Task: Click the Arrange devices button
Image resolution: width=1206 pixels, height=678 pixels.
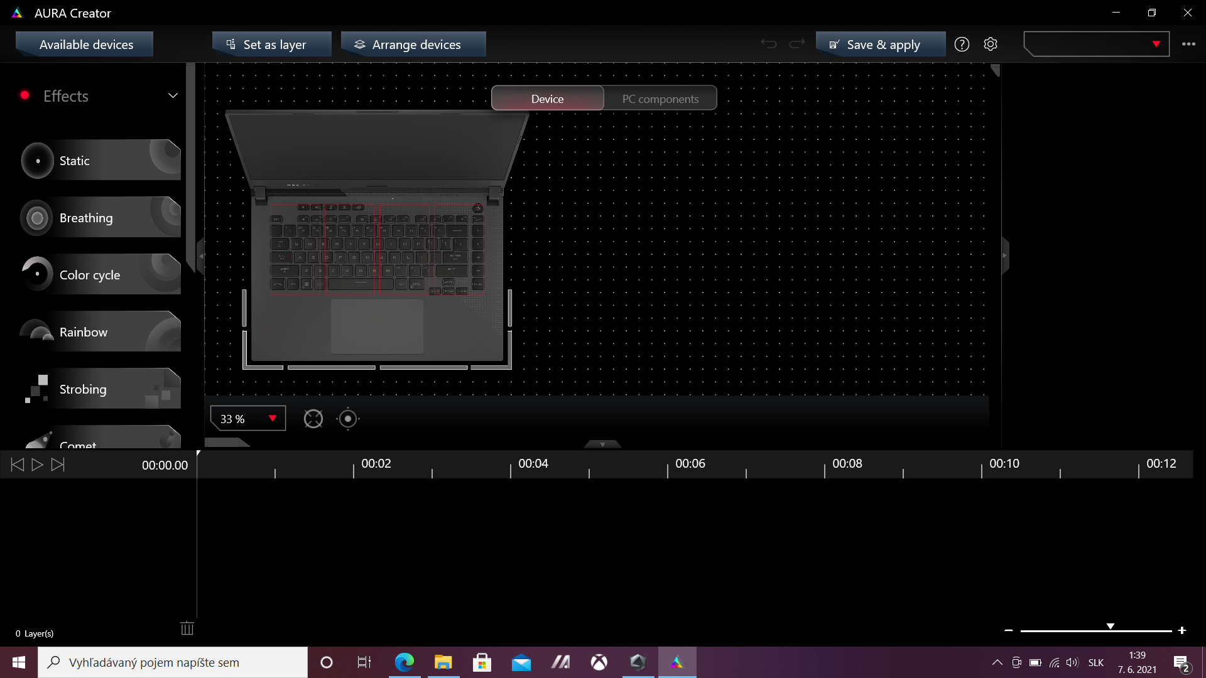Action: pyautogui.click(x=413, y=45)
